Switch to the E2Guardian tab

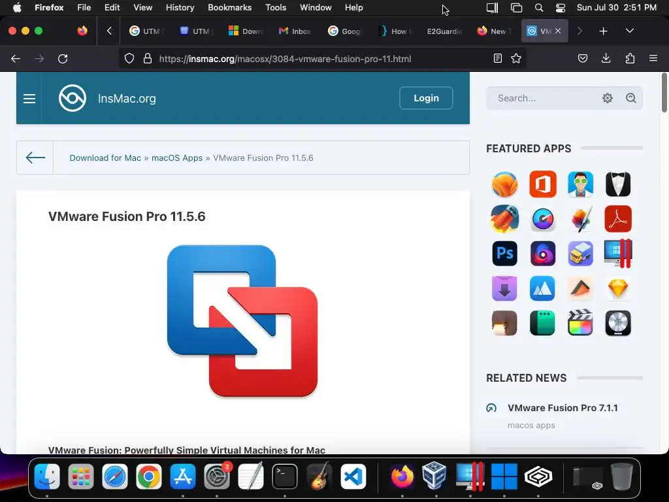point(444,31)
